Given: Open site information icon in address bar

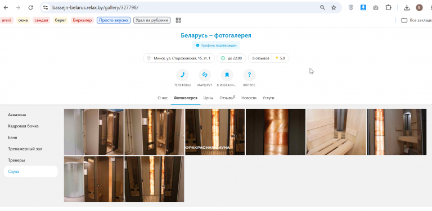Looking at the screenshot, I should pyautogui.click(x=46, y=8).
